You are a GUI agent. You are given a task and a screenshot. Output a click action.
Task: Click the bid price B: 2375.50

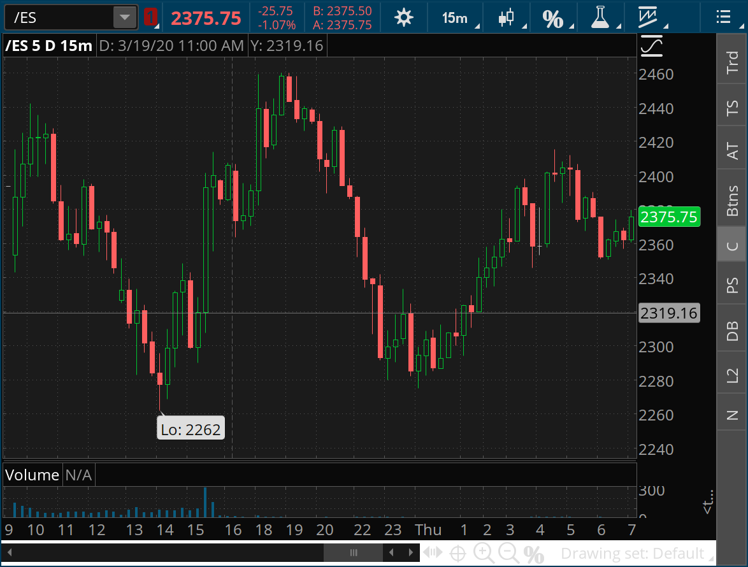[343, 11]
